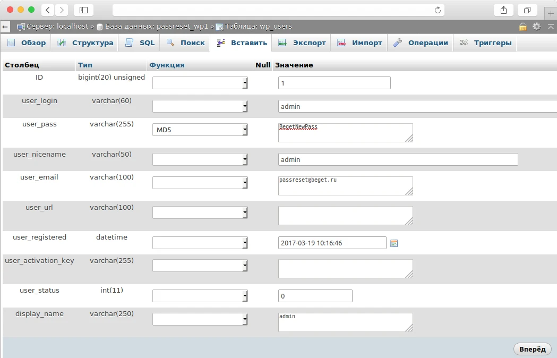
Task: Click the phpMyAdmin settings gear icon
Action: (536, 27)
